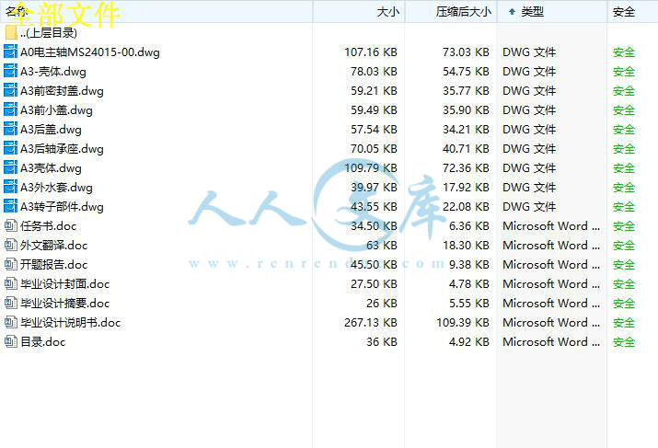The image size is (658, 448).
Task: Click compressed size 4.92 KB
Action: click(x=468, y=341)
